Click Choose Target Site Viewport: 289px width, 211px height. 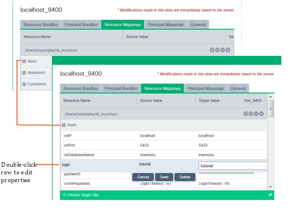click(83, 195)
